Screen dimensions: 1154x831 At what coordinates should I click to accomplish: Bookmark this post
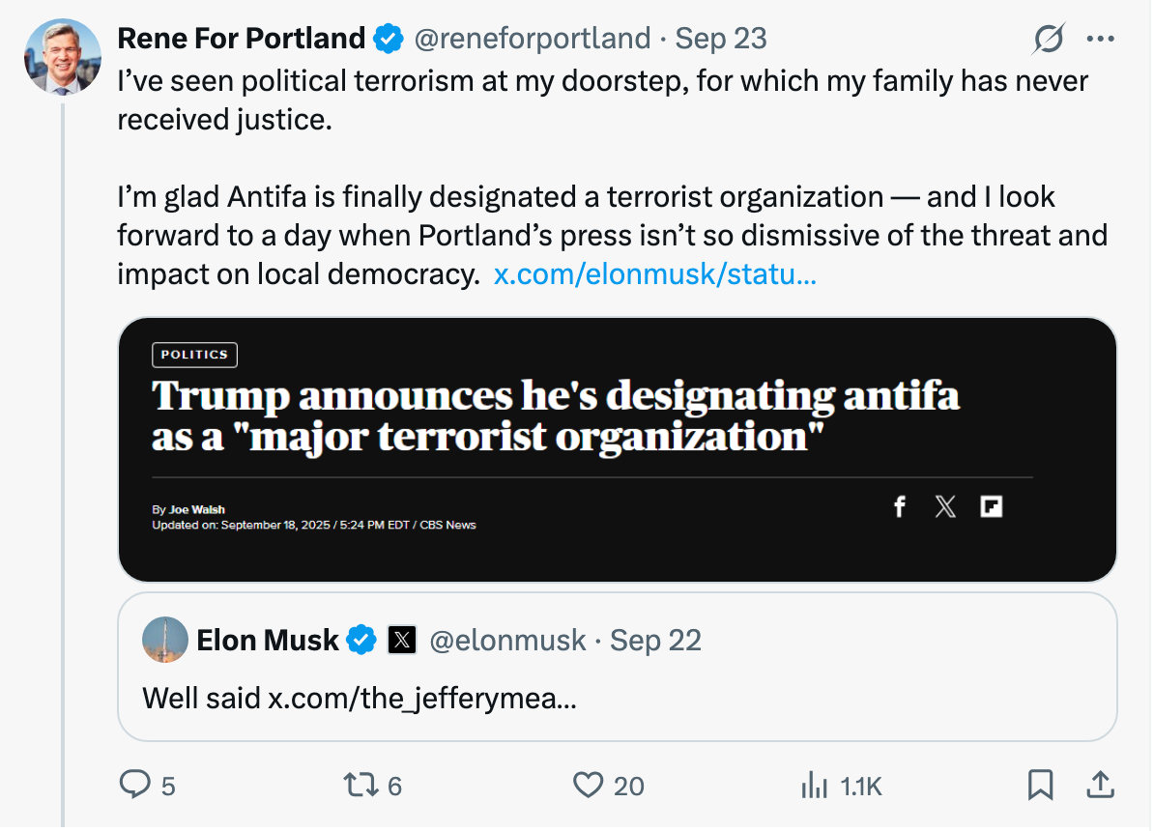1040,785
